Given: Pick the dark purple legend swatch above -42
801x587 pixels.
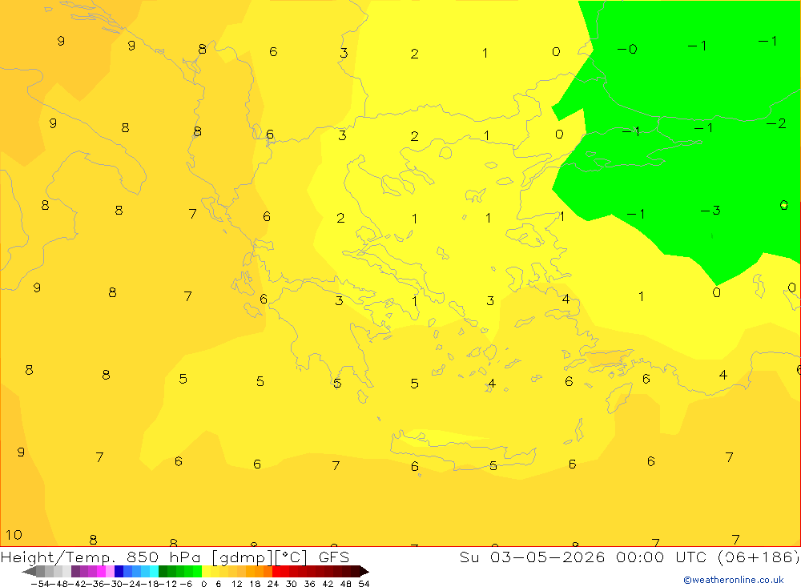Looking at the screenshot, I should pos(75,572).
